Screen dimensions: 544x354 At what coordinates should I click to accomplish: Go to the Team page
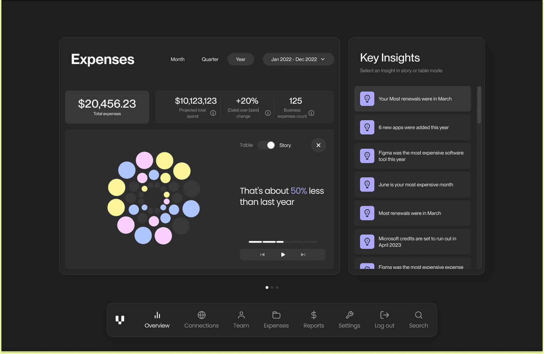pos(241,320)
